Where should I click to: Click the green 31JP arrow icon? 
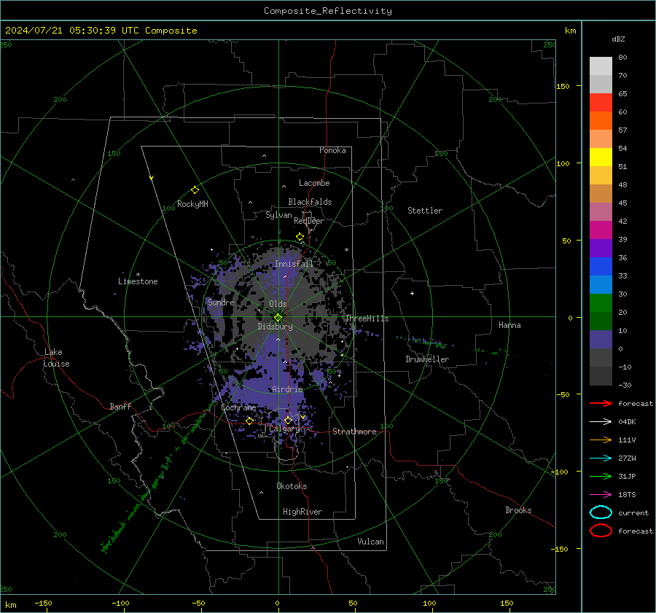601,476
